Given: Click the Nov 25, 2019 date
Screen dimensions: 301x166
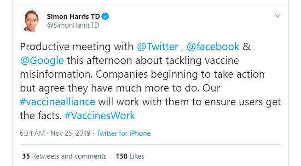Looking at the screenshot, I should pos(70,133).
